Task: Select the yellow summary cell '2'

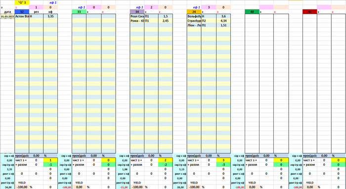Action: pyautogui.click(x=166, y=160)
